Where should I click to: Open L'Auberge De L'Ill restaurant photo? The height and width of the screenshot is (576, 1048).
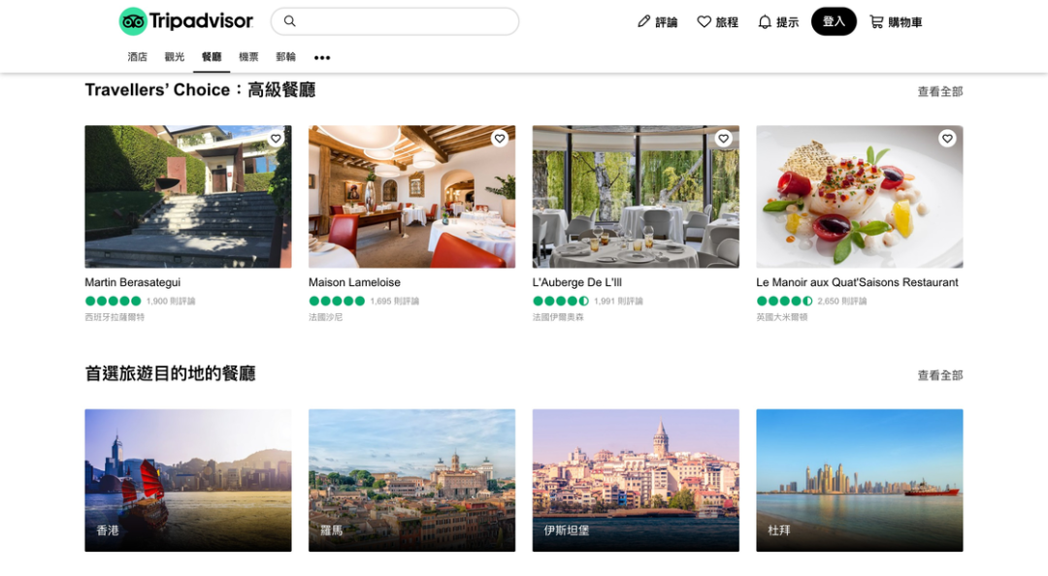tap(636, 197)
